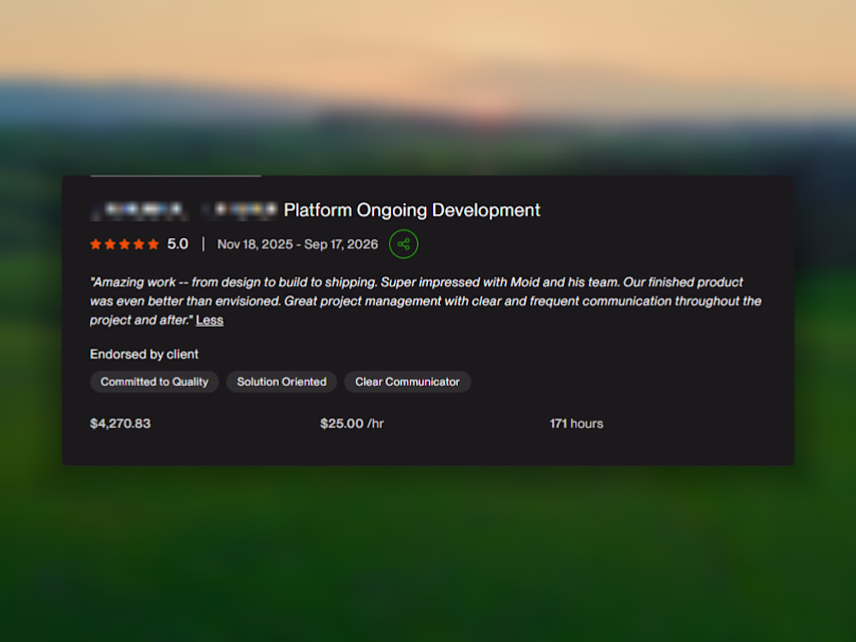Screen dimensions: 856x642
Task: Click the 5.0 rating value
Action: [177, 244]
